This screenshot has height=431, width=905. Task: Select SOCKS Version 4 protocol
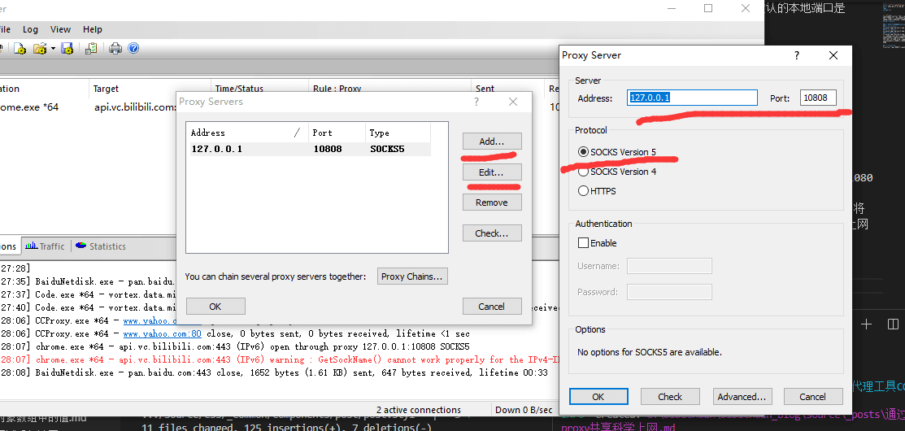[x=583, y=172]
